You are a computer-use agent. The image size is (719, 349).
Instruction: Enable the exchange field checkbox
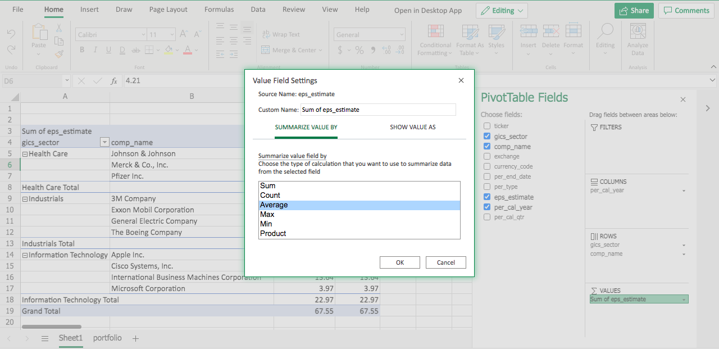pyautogui.click(x=487, y=157)
